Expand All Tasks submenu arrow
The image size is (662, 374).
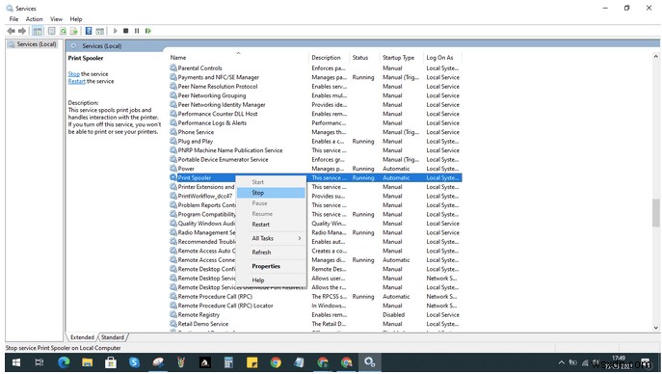[300, 238]
